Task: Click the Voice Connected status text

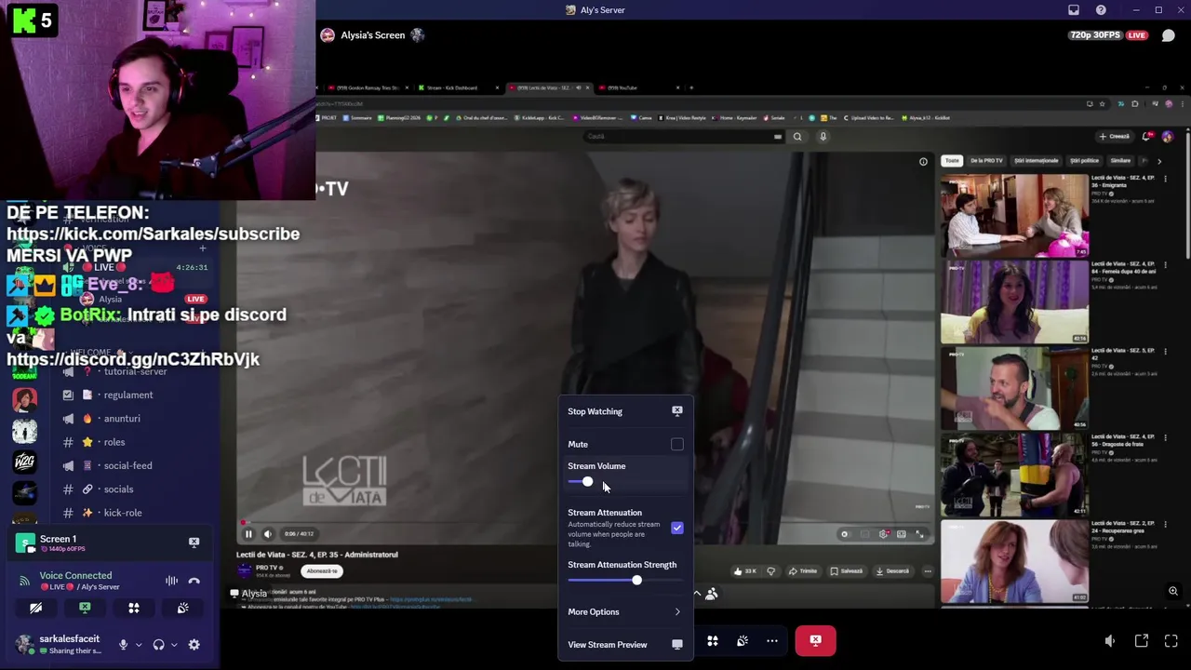Action: pyautogui.click(x=75, y=576)
